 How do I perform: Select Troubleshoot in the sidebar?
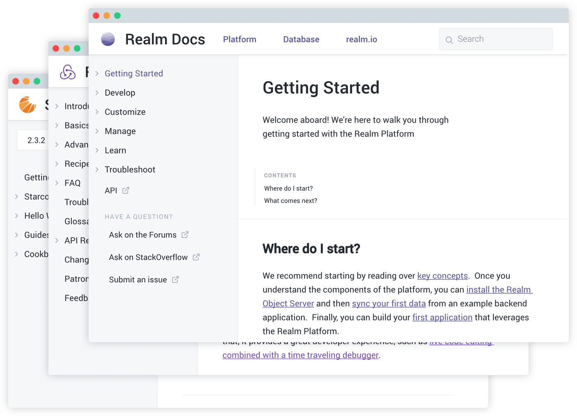[130, 169]
